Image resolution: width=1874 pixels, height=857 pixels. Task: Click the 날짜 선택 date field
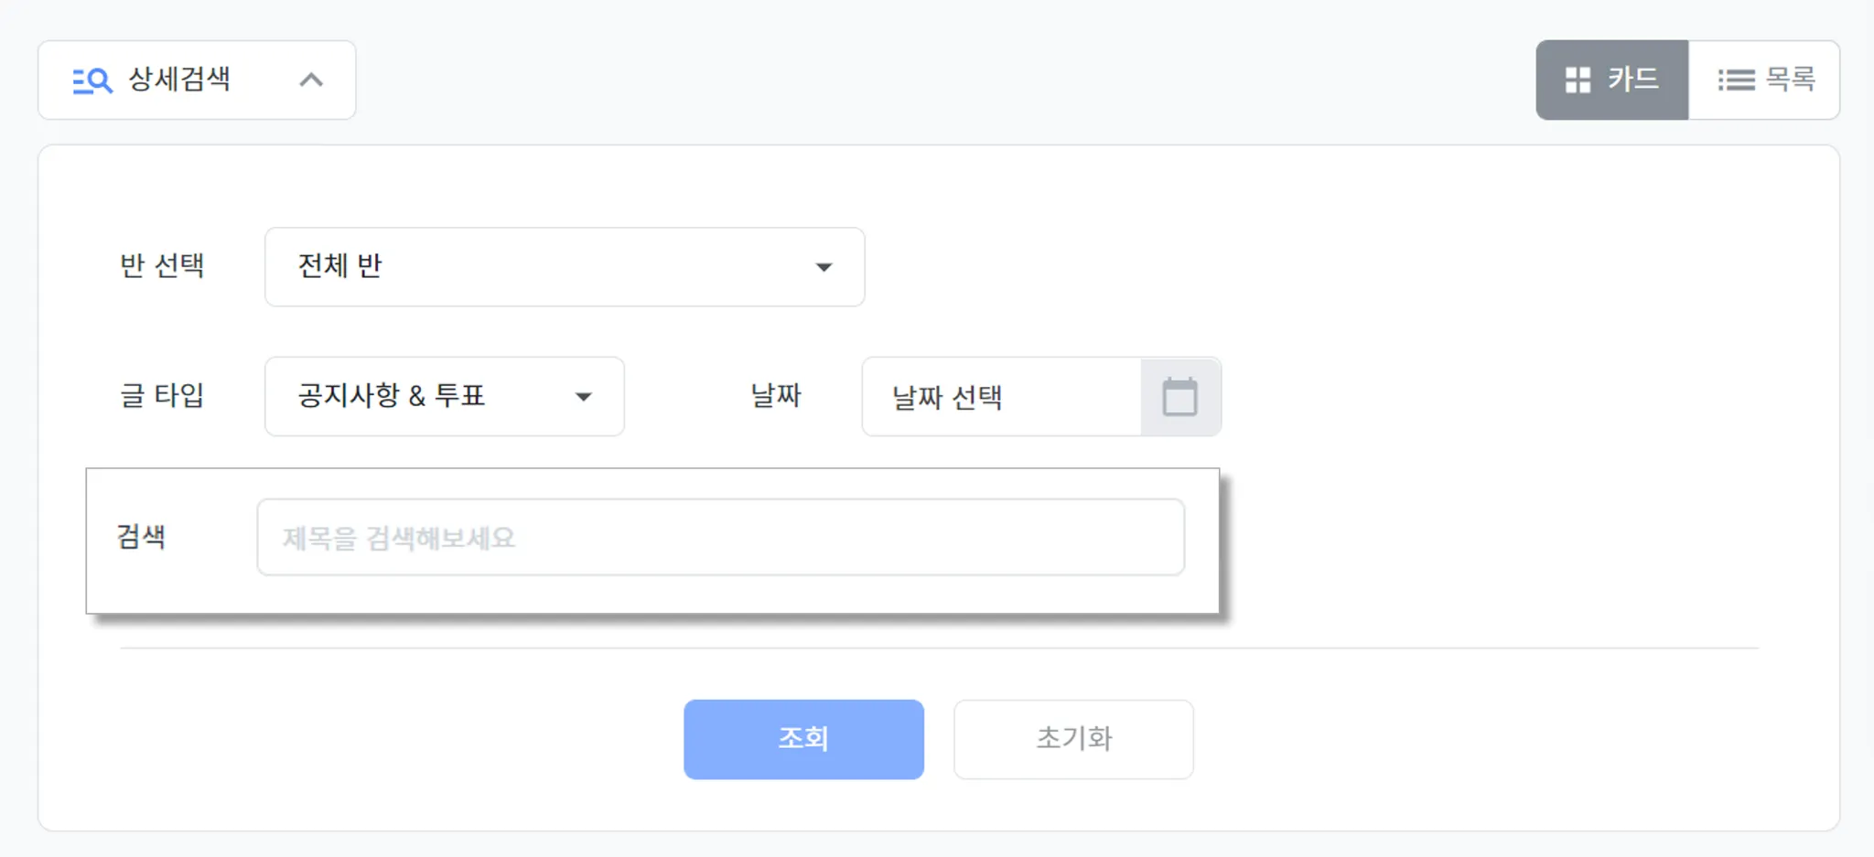tap(1002, 397)
